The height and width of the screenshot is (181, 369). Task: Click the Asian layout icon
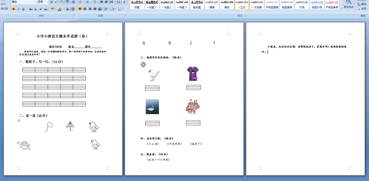point(112,2)
